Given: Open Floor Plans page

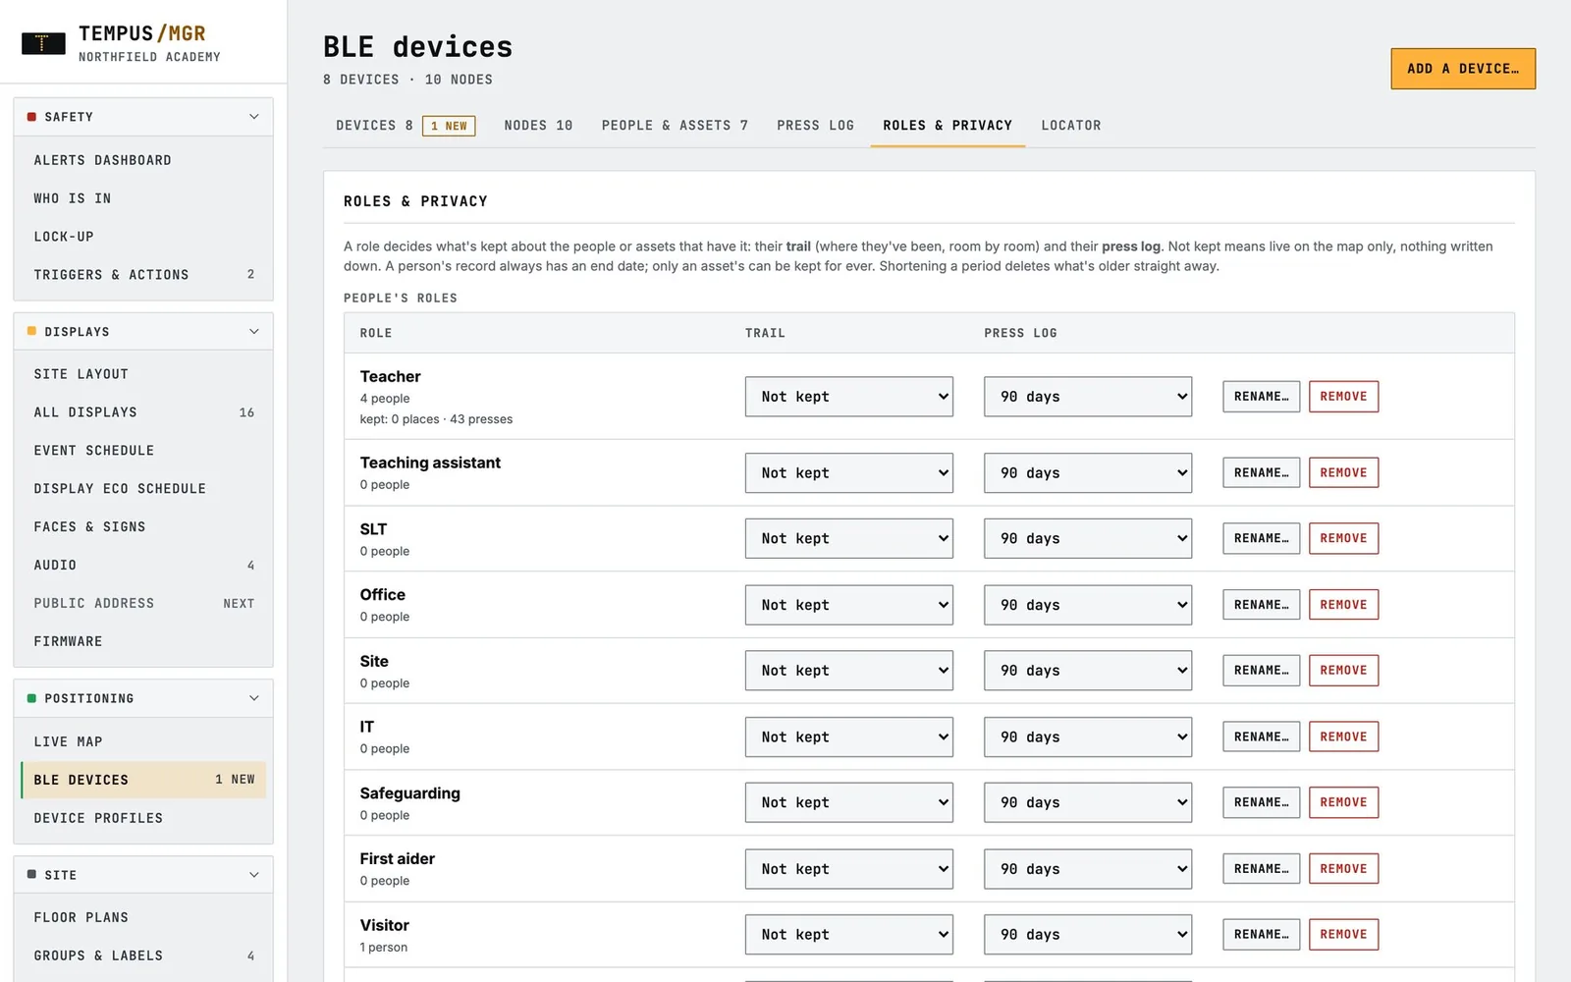Looking at the screenshot, I should point(143,917).
